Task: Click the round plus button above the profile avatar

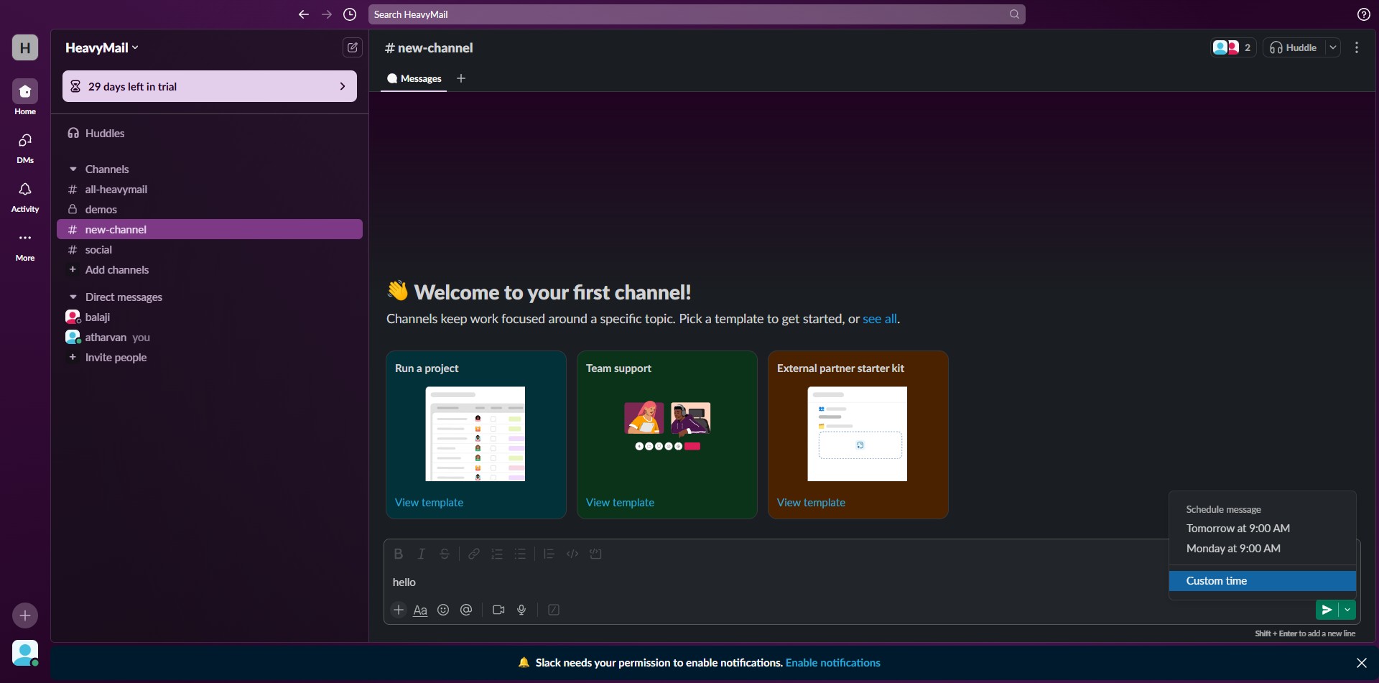Action: coord(25,615)
